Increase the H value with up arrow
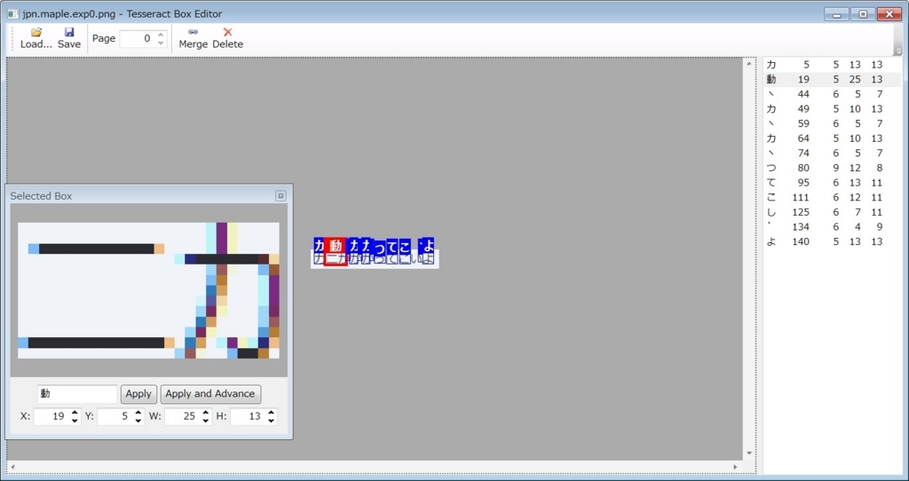This screenshot has height=481, width=909. pos(272,413)
